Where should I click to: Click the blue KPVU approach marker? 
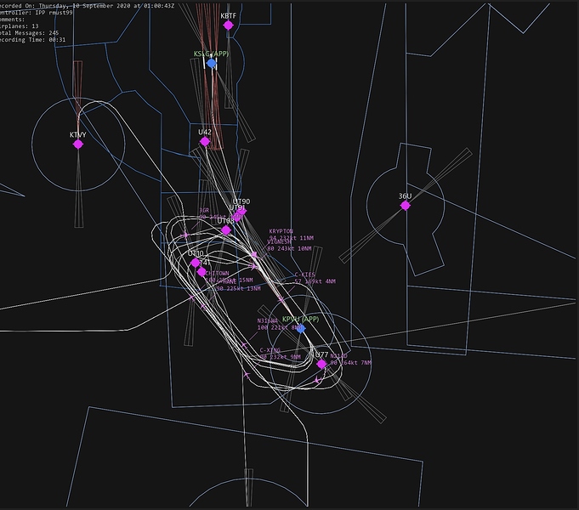[x=301, y=328]
